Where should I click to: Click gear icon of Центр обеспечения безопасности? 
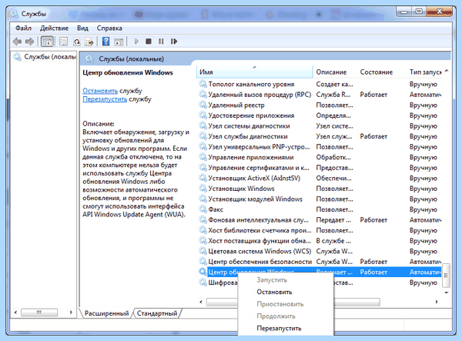[203, 262]
